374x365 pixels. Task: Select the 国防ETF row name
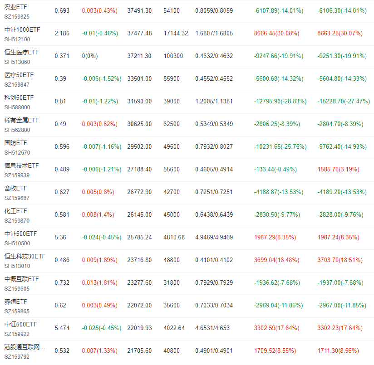16,143
